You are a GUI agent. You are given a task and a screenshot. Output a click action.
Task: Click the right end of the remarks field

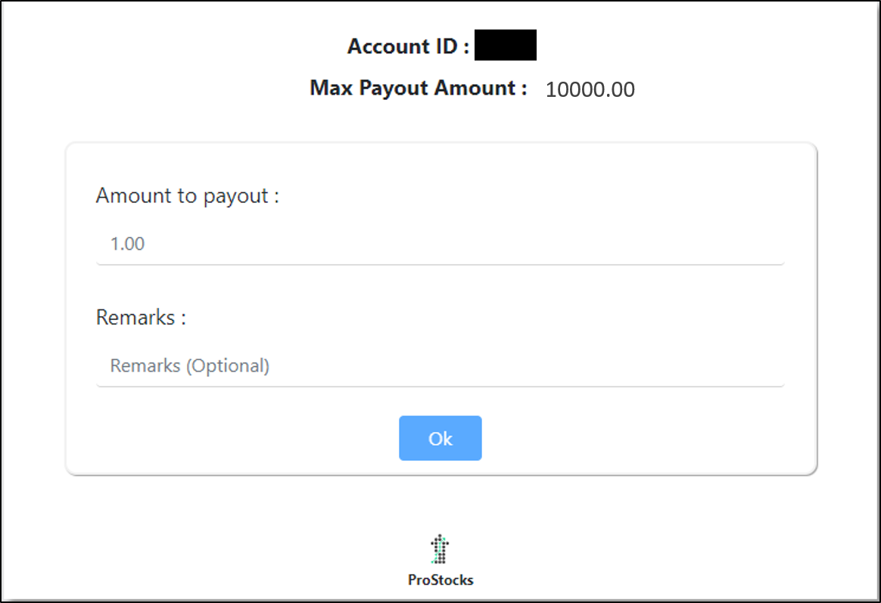[770, 365]
